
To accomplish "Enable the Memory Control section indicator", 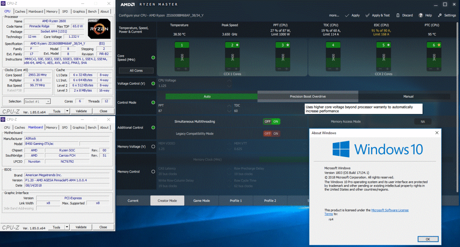I will pyautogui.click(x=153, y=171).
